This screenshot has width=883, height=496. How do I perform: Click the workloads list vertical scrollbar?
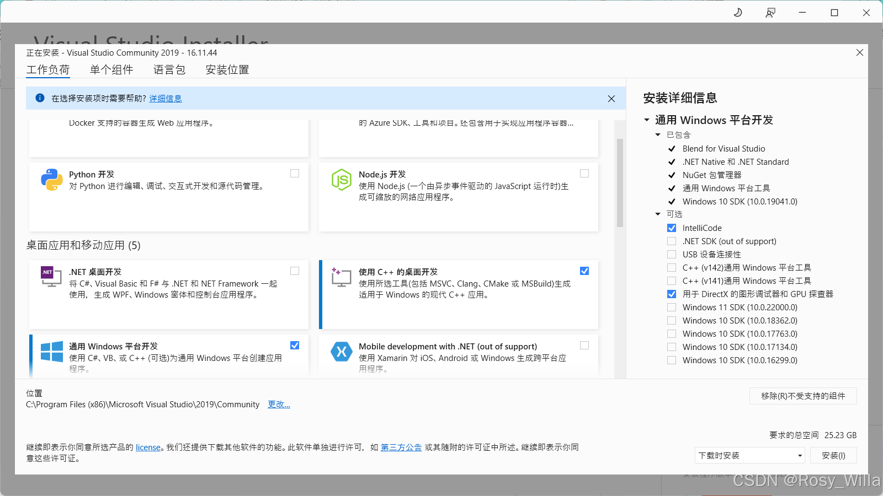(620, 183)
